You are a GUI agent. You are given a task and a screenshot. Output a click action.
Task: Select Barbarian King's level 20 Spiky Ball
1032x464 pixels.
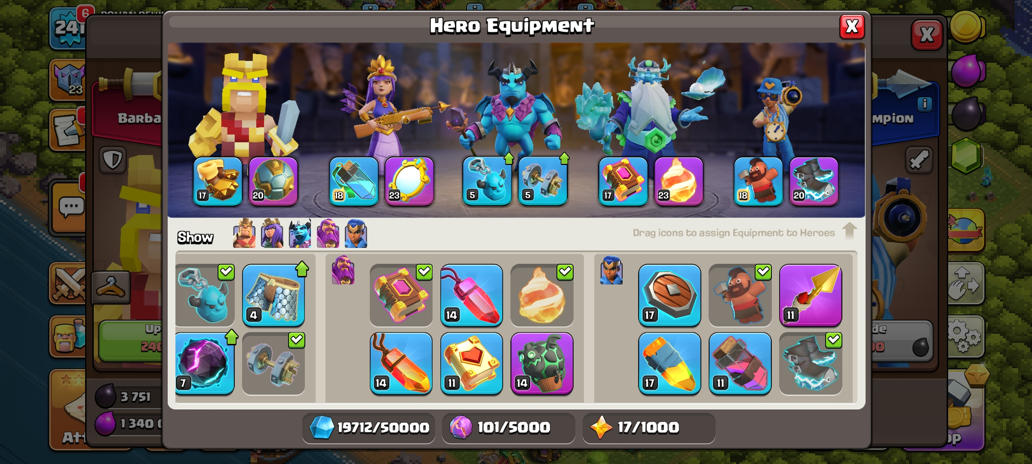[x=273, y=181]
